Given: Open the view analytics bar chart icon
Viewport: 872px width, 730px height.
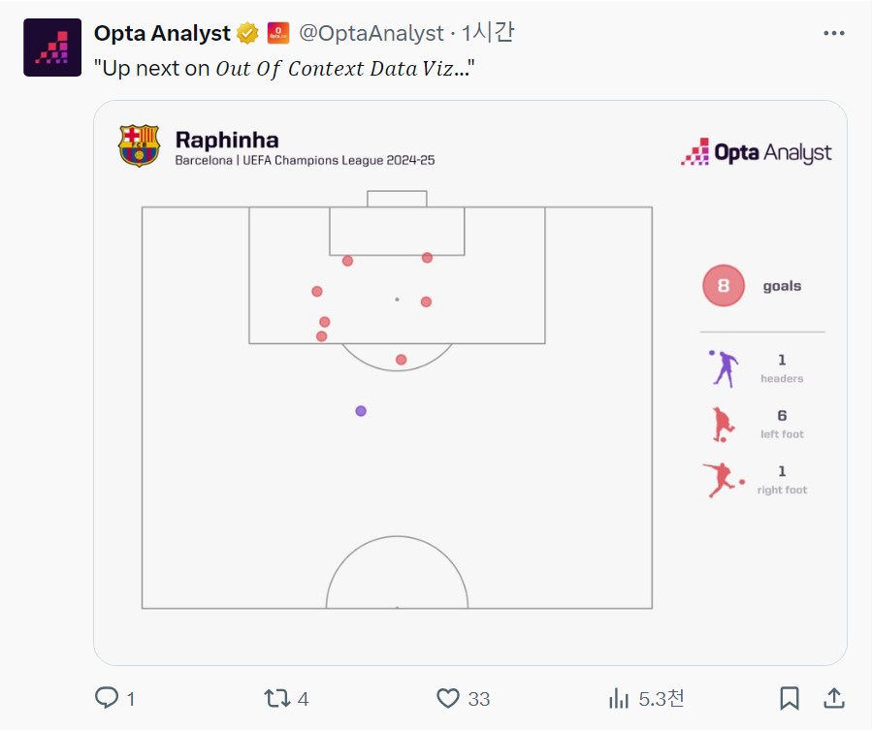Looking at the screenshot, I should pyautogui.click(x=619, y=698).
